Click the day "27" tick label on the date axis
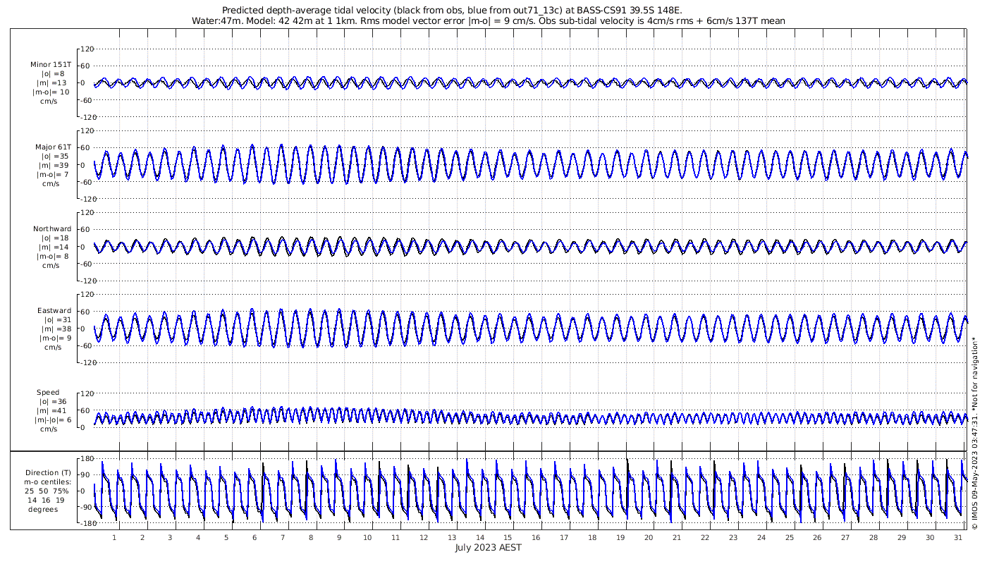Viewport: 987px width, 564px height. 845,537
